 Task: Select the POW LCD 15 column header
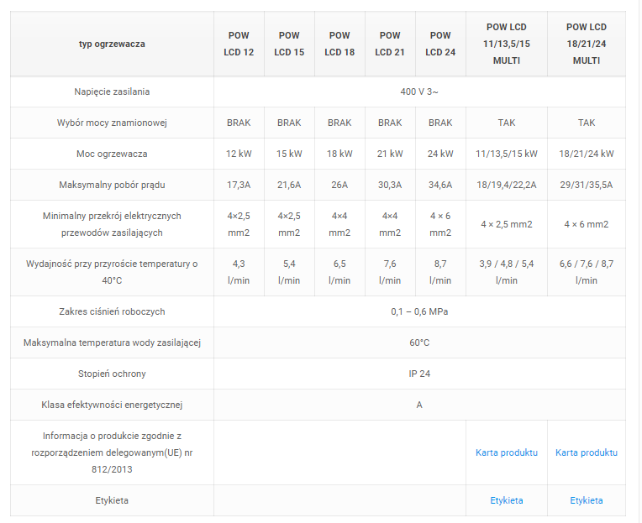(x=289, y=44)
